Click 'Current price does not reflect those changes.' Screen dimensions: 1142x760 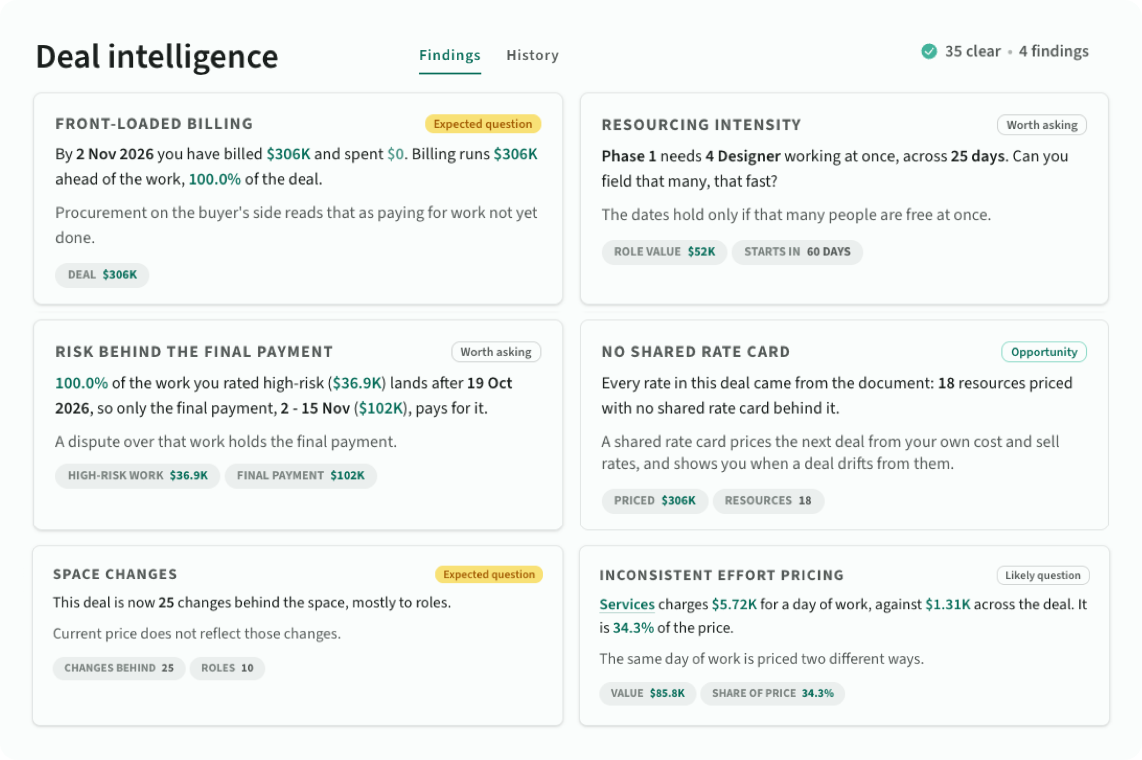pos(197,634)
